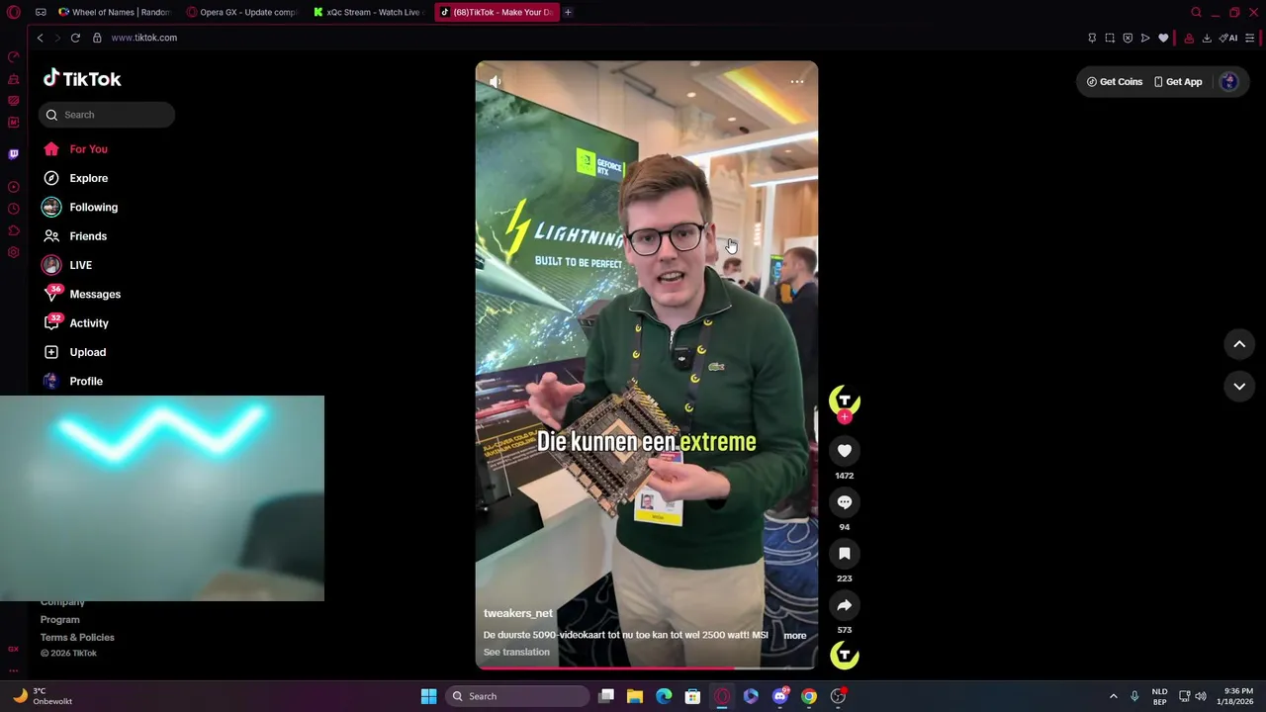This screenshot has width=1266, height=712.
Task: Switch to xQc Stream tab
Action: coord(370,12)
